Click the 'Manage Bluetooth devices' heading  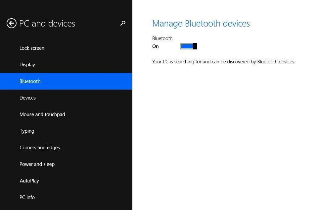(x=201, y=24)
